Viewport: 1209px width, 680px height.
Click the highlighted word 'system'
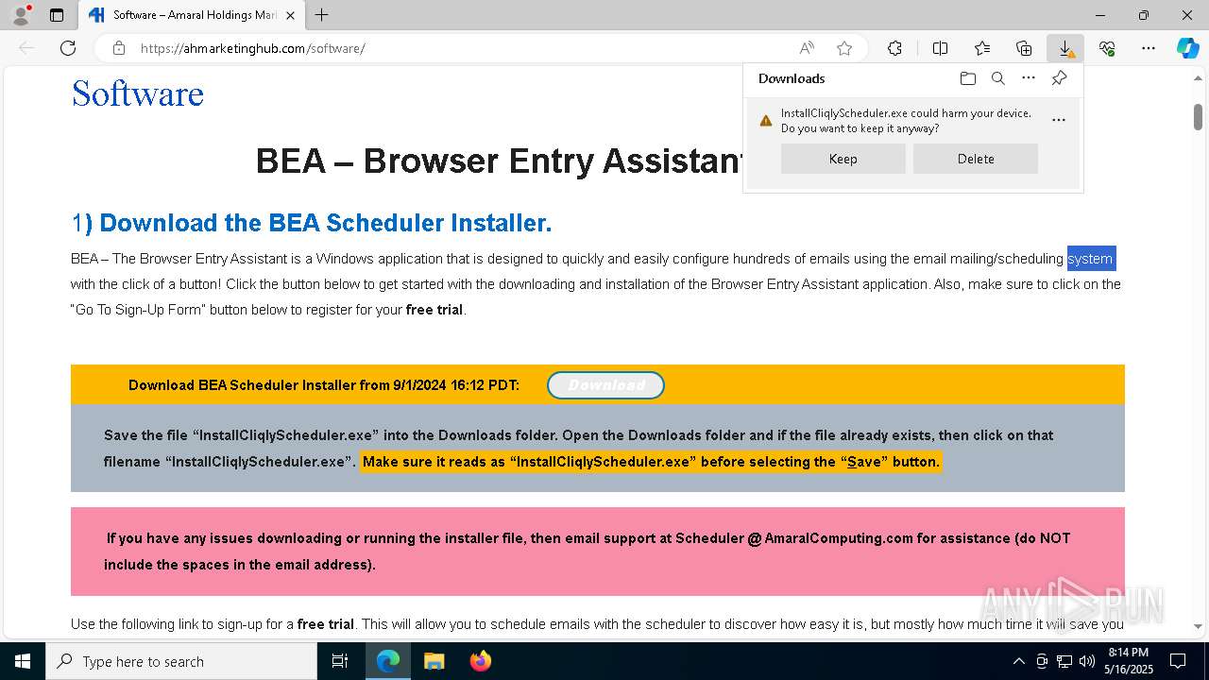tap(1091, 258)
